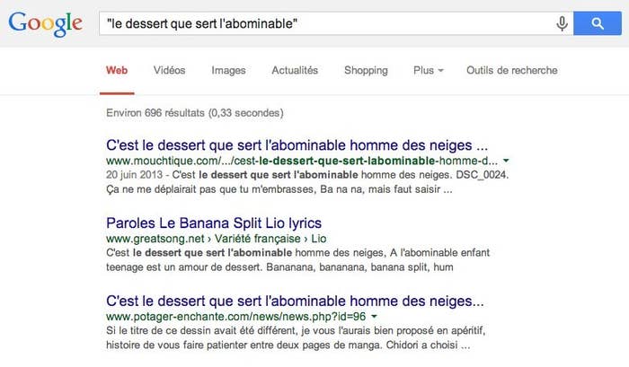Click inside the search query field
The height and width of the screenshot is (367, 629).
pyautogui.click(x=325, y=23)
